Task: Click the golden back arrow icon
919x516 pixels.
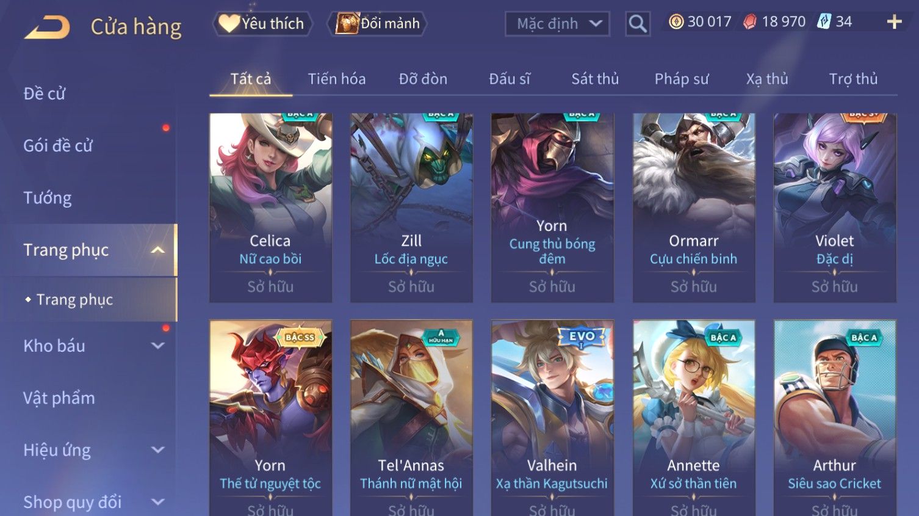Action: coord(47,27)
